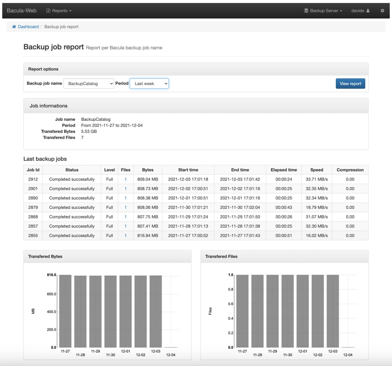Click the Transfered Bytes panel heading

107,257
